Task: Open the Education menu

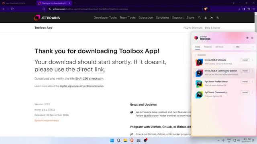Action: [145, 18]
